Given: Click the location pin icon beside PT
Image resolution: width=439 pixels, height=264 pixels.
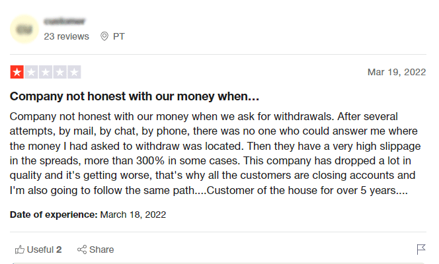Looking at the screenshot, I should [104, 36].
